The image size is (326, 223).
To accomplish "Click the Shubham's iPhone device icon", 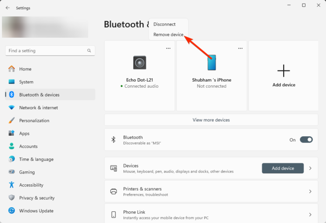I will [211, 63].
